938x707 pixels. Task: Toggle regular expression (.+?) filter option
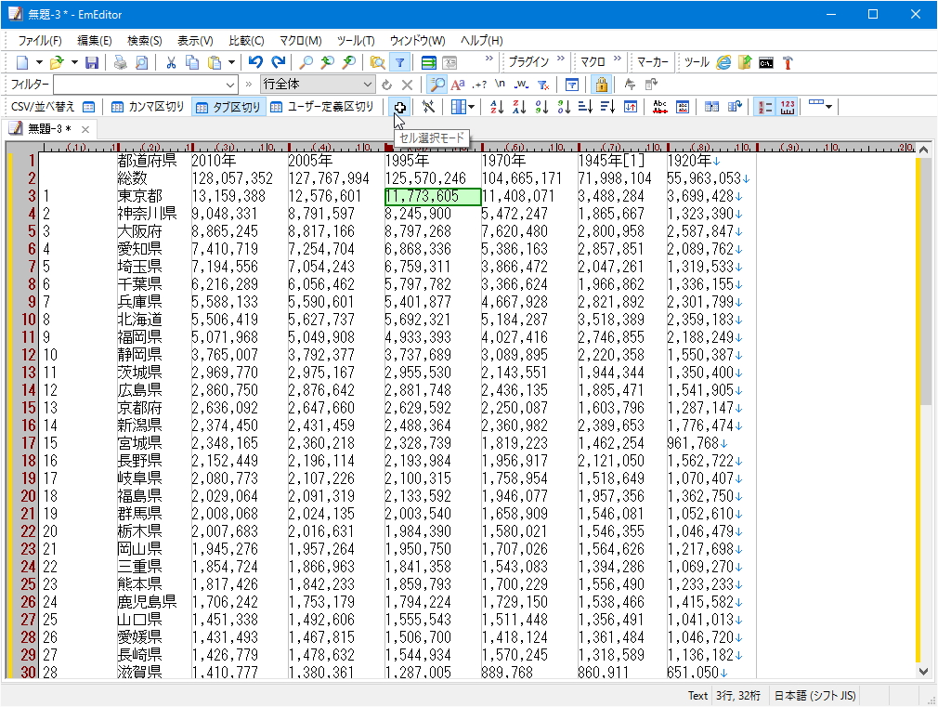[479, 85]
